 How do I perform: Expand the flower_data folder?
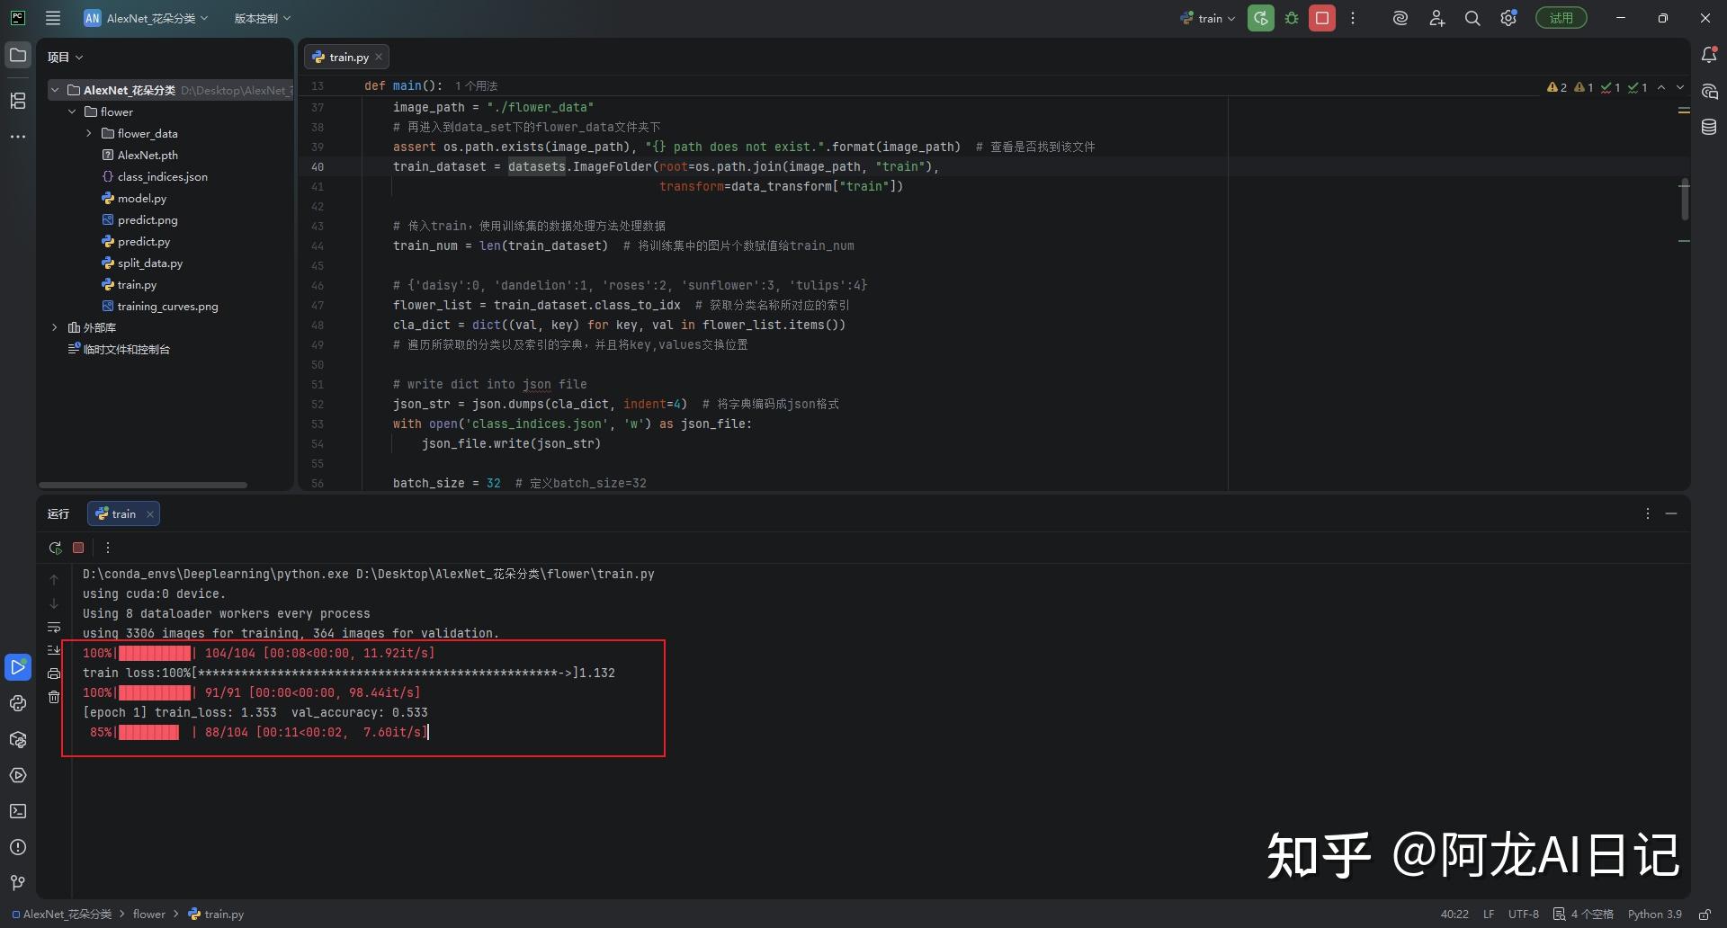[x=89, y=133]
